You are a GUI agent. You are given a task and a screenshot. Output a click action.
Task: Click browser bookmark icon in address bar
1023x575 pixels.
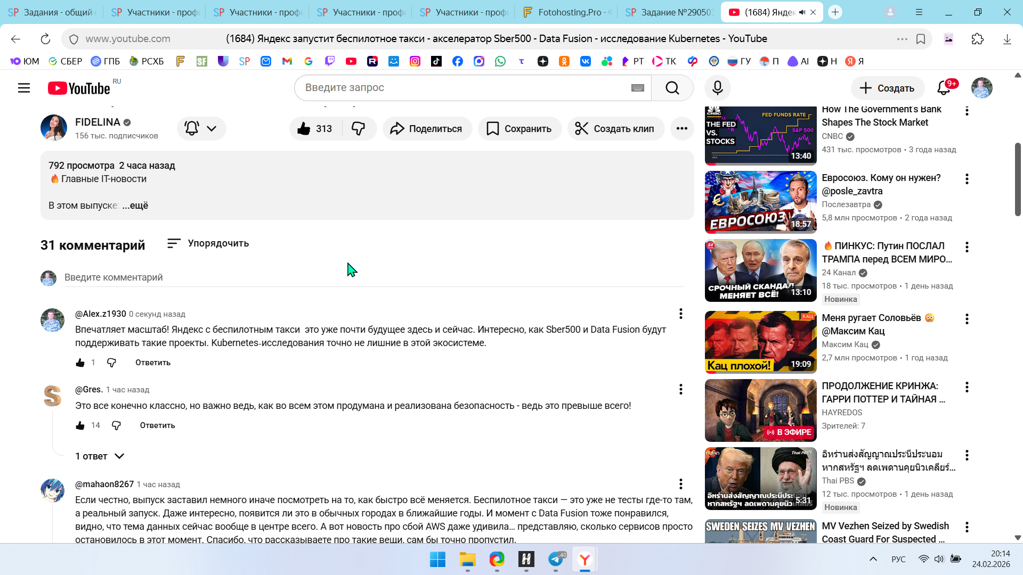click(920, 39)
